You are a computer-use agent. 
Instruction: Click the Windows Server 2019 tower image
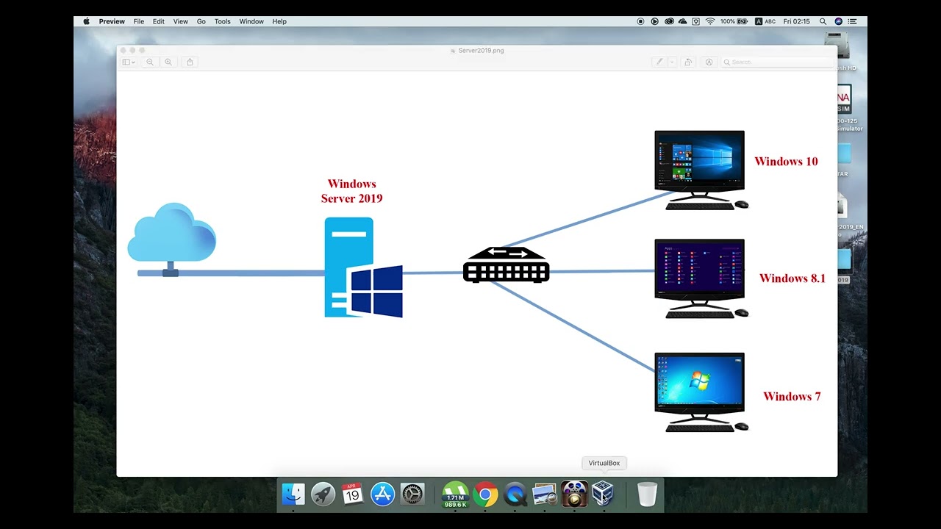click(x=363, y=267)
